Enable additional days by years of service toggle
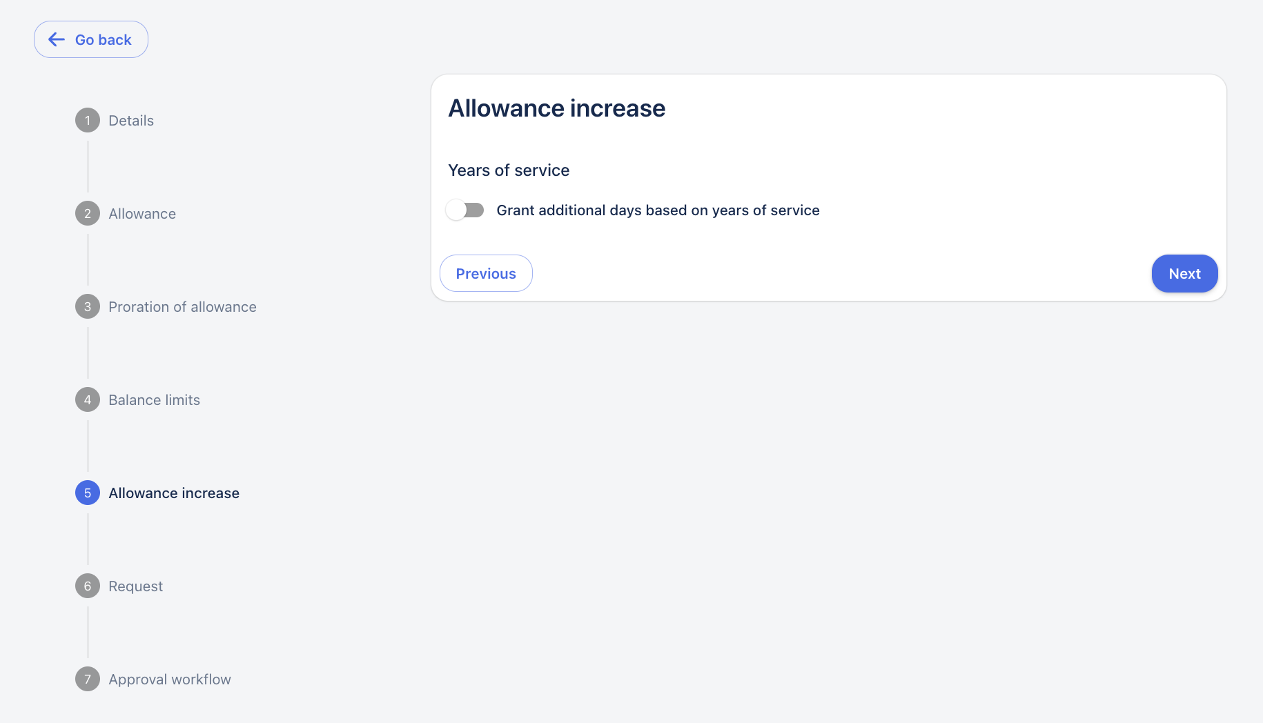1263x723 pixels. coord(465,210)
